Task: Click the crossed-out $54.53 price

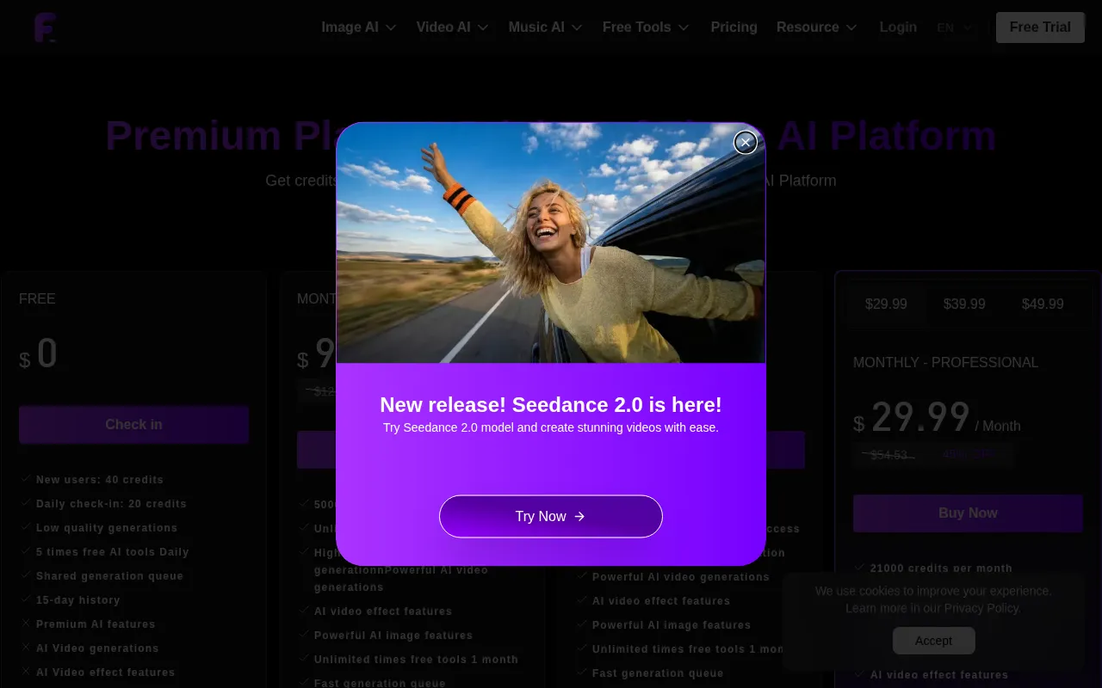Action: 888,455
